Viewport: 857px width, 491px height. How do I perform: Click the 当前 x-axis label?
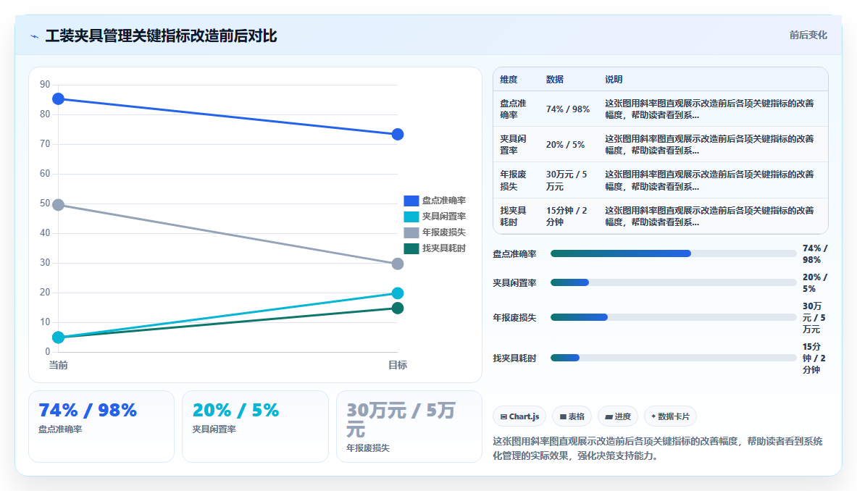click(58, 366)
